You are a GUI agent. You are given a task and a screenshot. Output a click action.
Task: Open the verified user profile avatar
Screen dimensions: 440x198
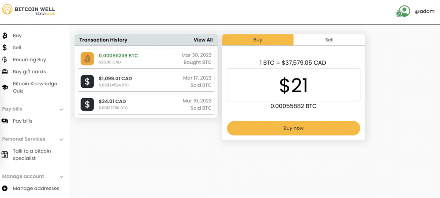[403, 12]
